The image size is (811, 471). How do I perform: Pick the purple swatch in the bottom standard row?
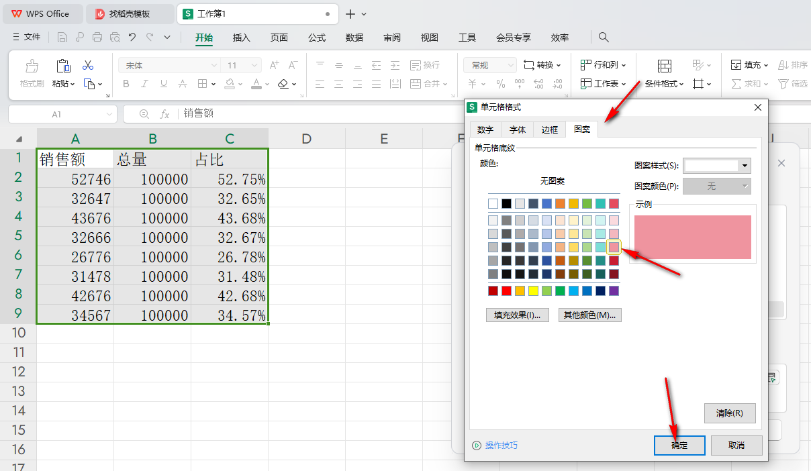pyautogui.click(x=614, y=291)
